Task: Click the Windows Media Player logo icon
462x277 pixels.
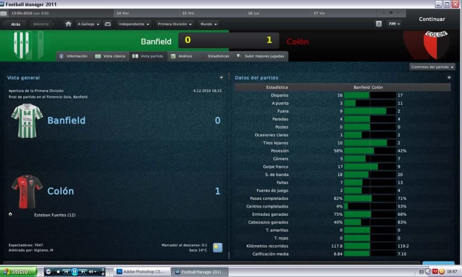Action: tap(48, 272)
